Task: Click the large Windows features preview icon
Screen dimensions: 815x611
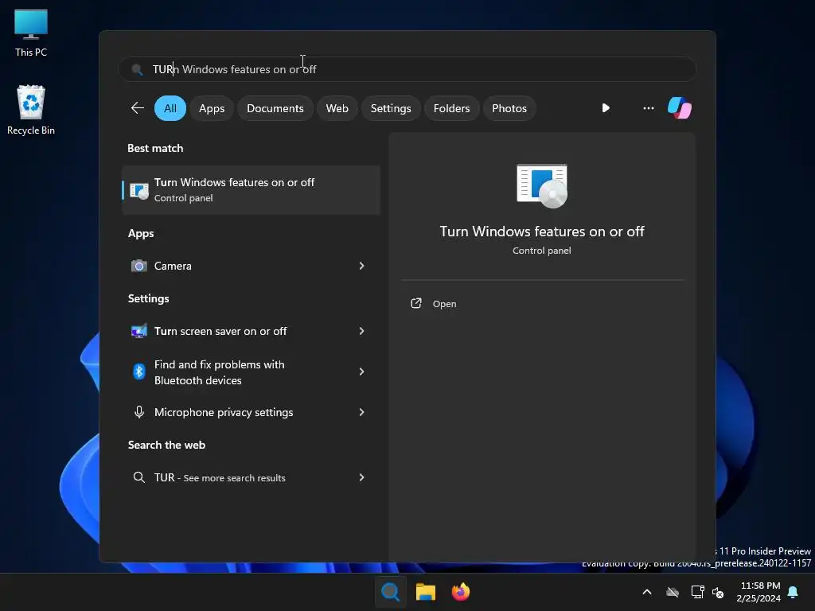Action: pos(542,186)
